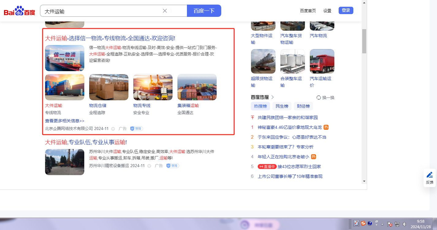Open the blue help question mark icon
437x230 pixels.
(x=370, y=223)
